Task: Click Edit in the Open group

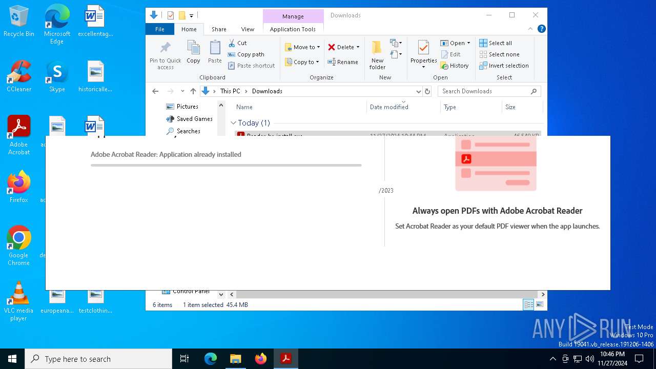Action: (x=450, y=54)
